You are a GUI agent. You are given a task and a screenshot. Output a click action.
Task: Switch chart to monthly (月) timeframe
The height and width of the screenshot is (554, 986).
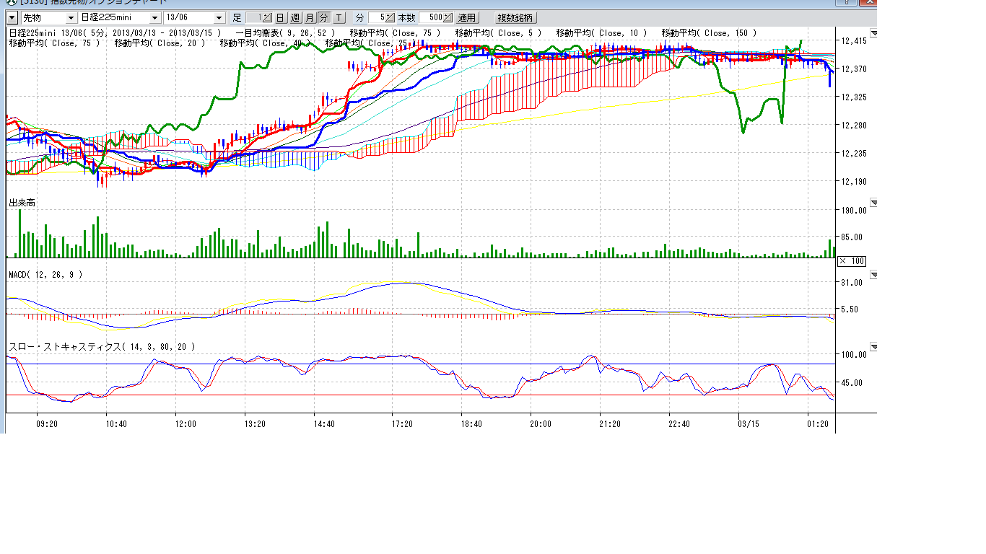point(309,17)
